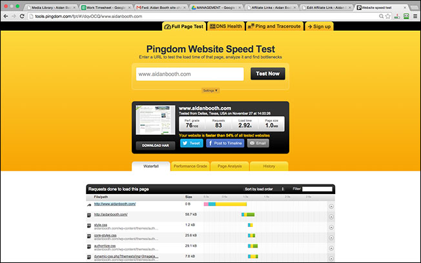Image resolution: width=421 pixels, height=263 pixels.
Task: Click the file type icon for aidanbooth.com
Action: (89, 215)
